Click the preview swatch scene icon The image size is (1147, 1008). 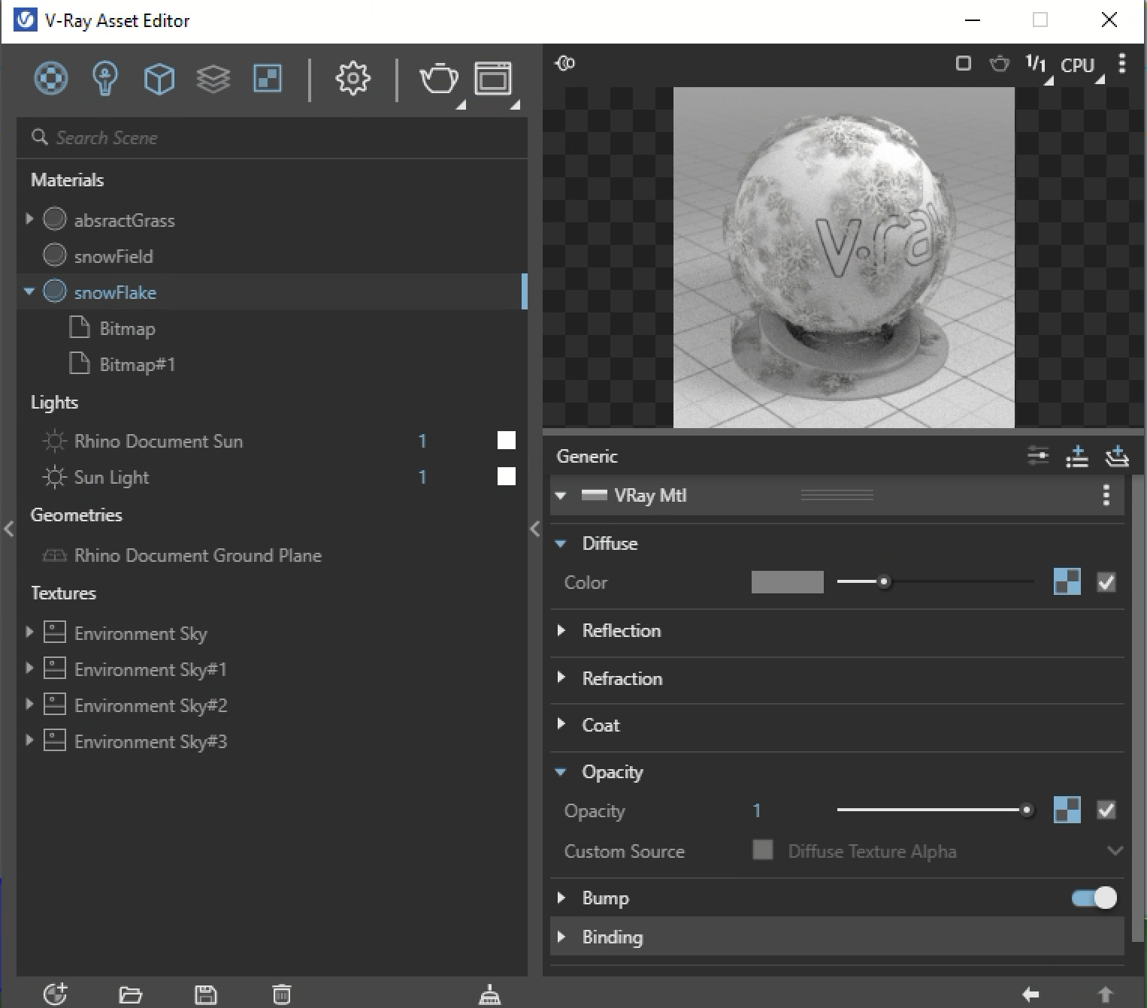click(x=565, y=63)
